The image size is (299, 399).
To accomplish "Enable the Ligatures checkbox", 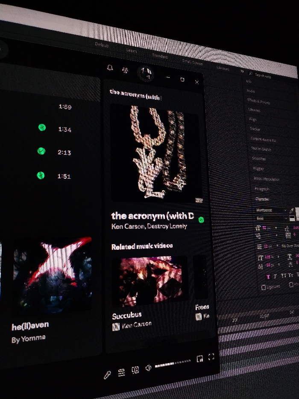I will (x=264, y=287).
